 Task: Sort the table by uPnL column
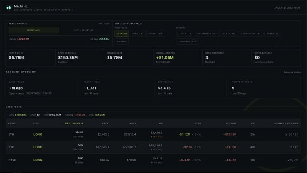pyautogui.click(x=198, y=123)
